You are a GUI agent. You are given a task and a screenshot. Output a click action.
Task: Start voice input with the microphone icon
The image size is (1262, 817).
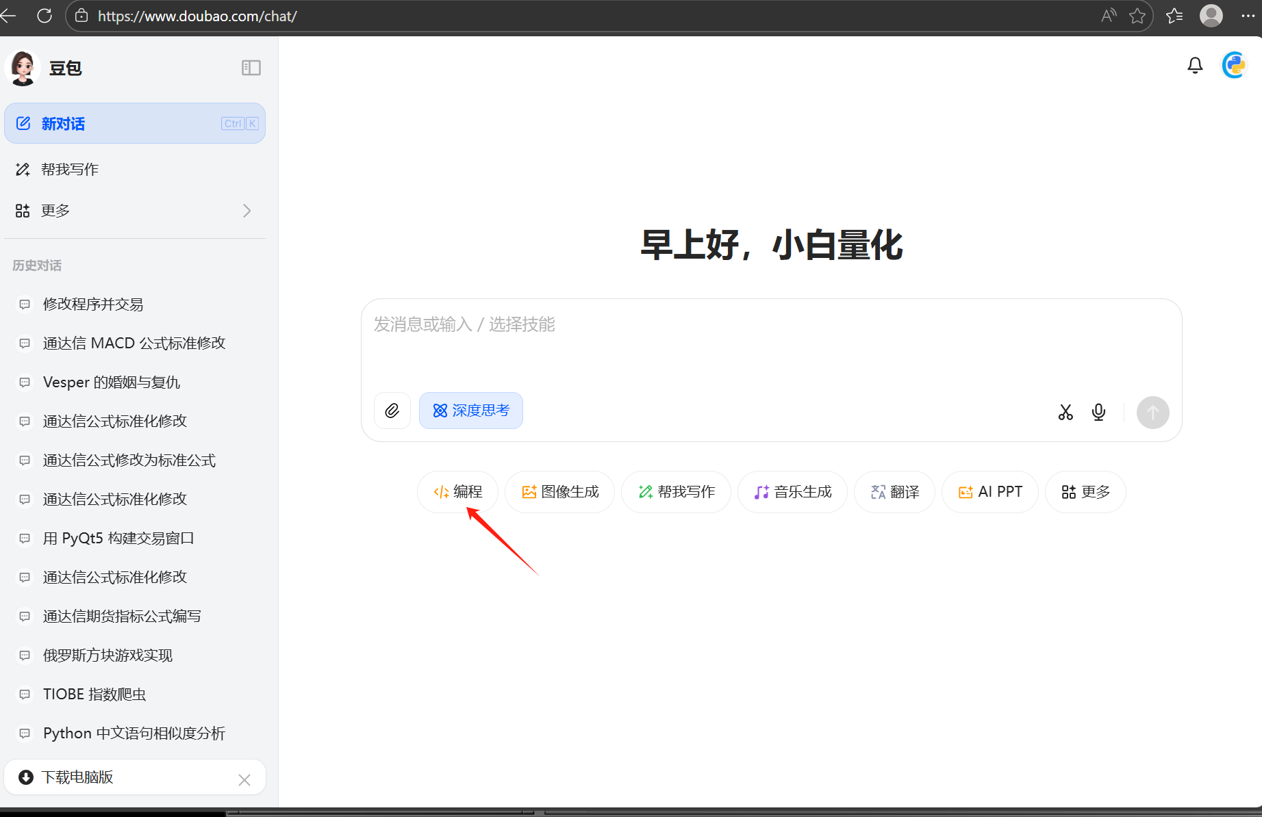click(1098, 412)
